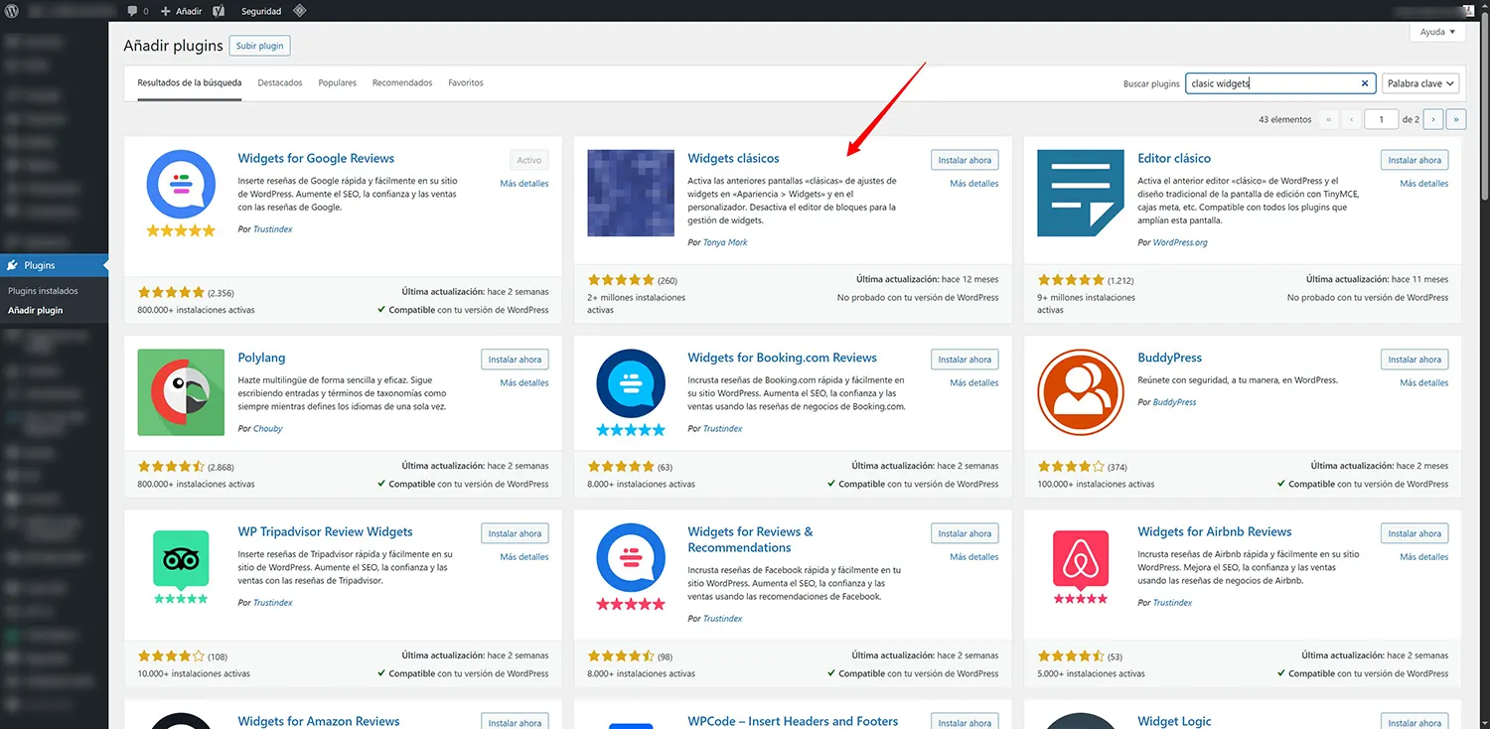Open Más detalles for Editor clásico
The image size is (1490, 729).
(x=1424, y=184)
